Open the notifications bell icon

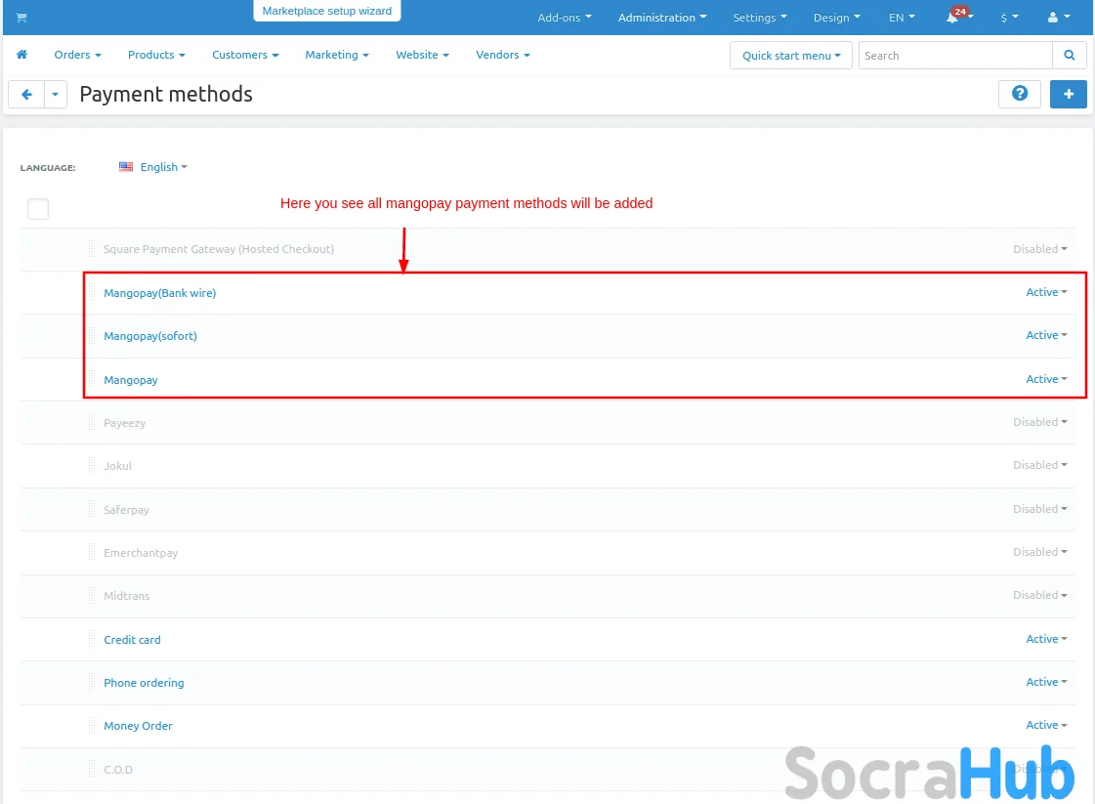click(952, 18)
